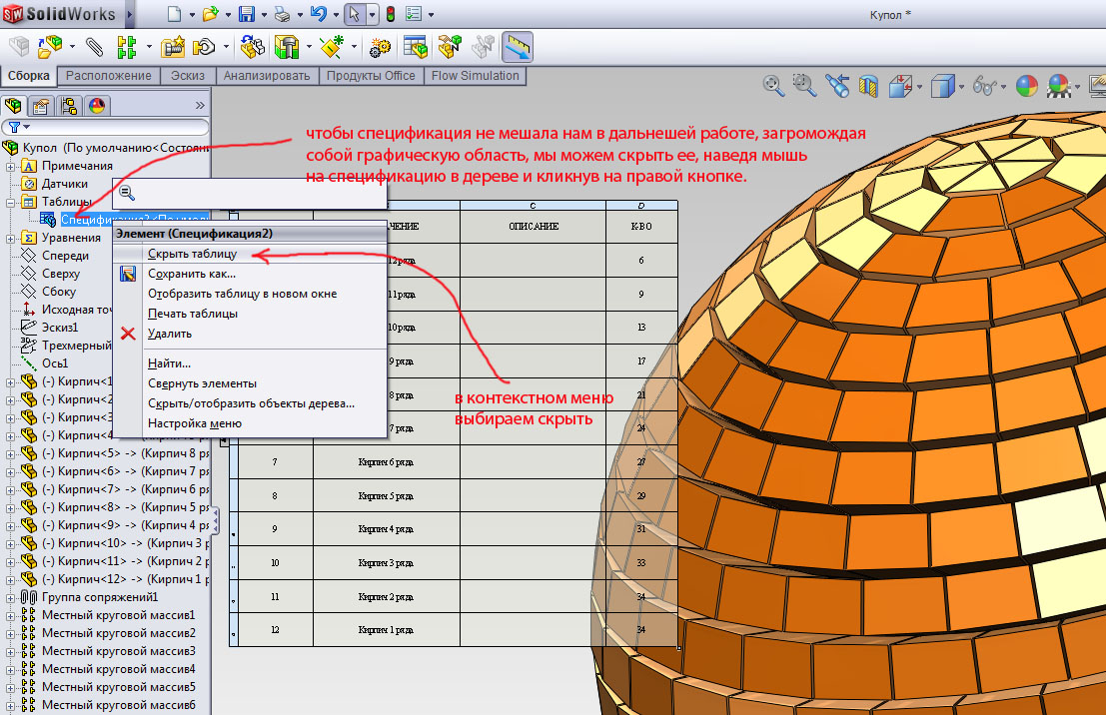
Task: Open the ConfigurationManager tab icon
Action: pos(69,106)
